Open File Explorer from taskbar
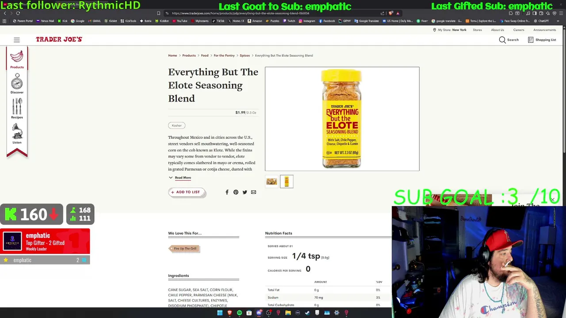The width and height of the screenshot is (566, 318). coord(288,313)
